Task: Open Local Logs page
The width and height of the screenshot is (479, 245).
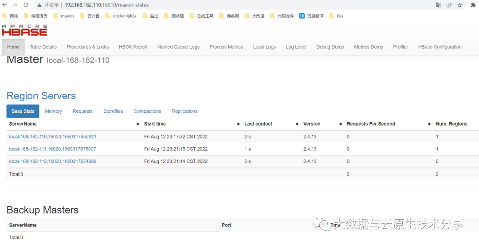Action: [264, 47]
